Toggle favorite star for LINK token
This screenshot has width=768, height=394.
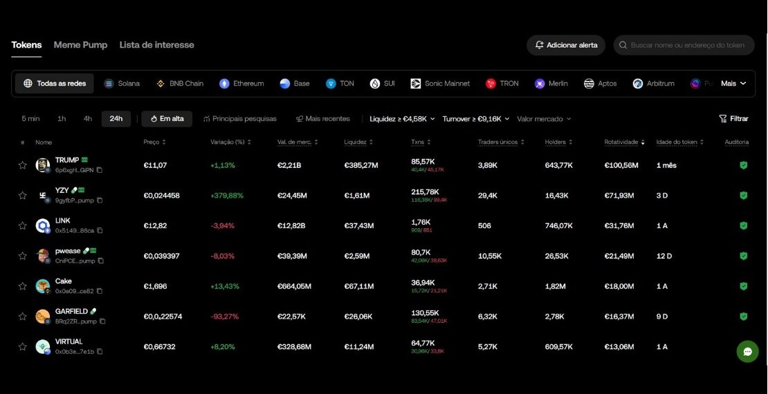coord(22,225)
